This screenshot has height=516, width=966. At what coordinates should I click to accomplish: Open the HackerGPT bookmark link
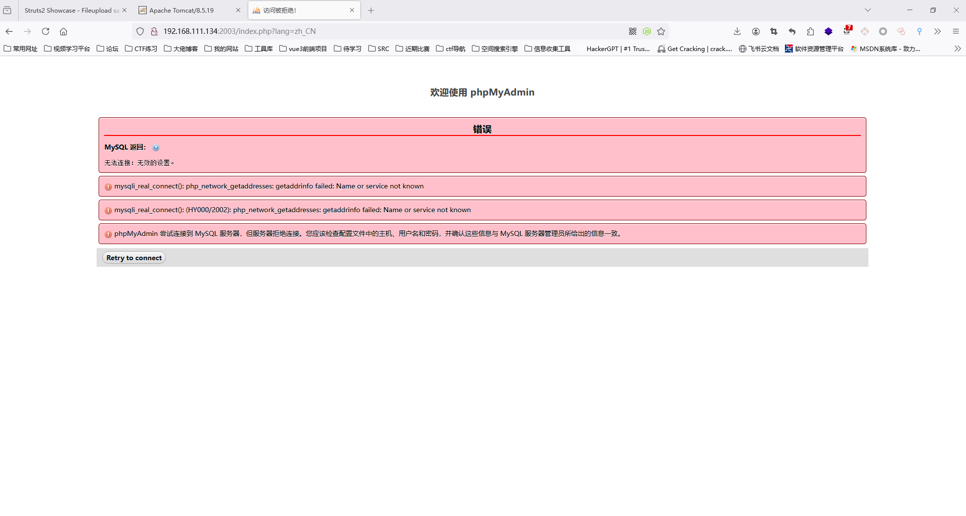click(618, 49)
